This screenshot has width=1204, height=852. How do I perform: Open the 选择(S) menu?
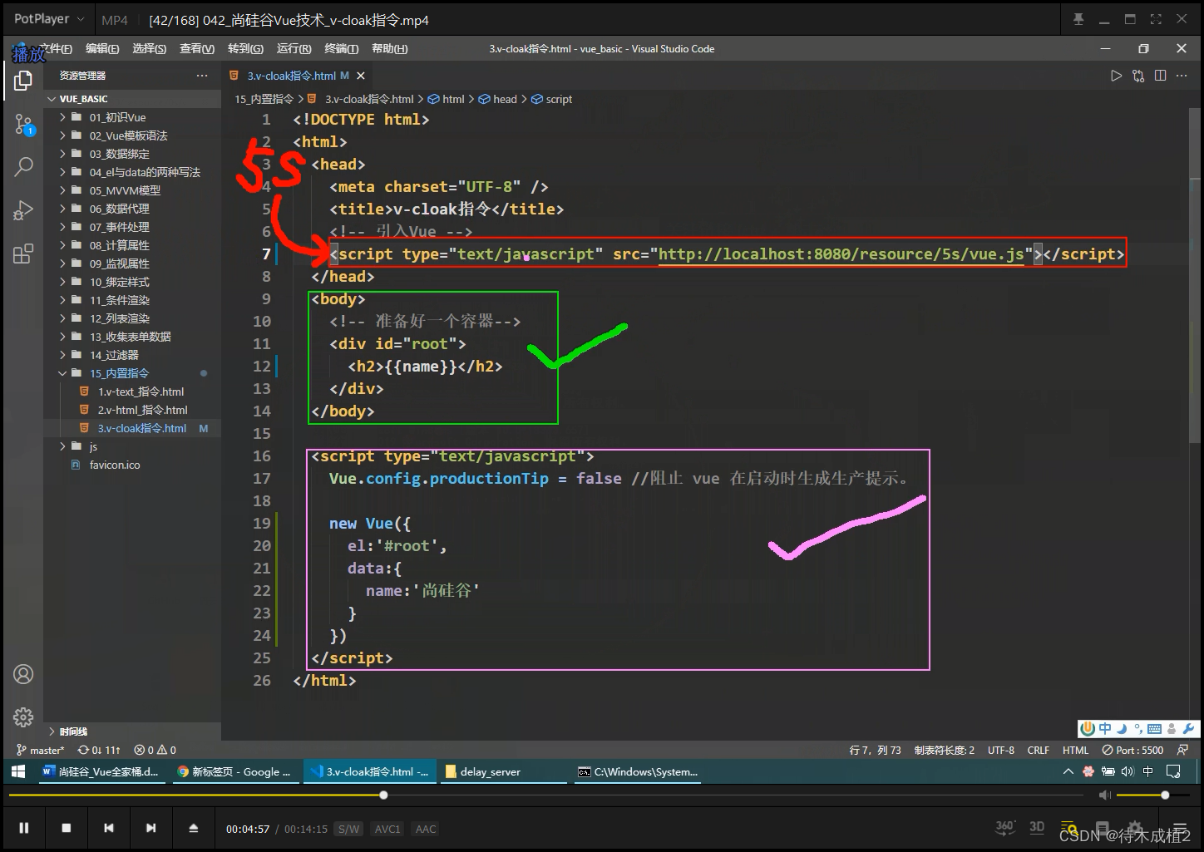pyautogui.click(x=150, y=49)
